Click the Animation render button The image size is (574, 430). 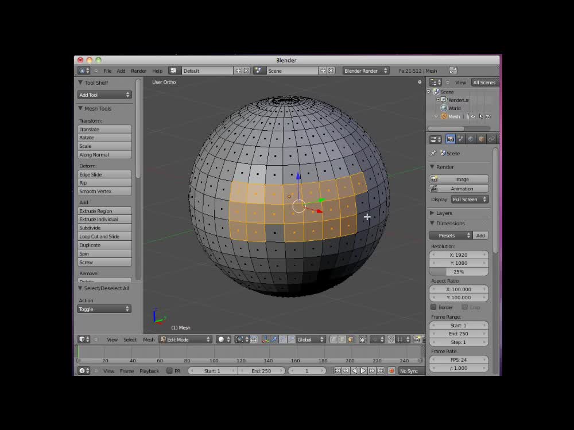pos(459,189)
